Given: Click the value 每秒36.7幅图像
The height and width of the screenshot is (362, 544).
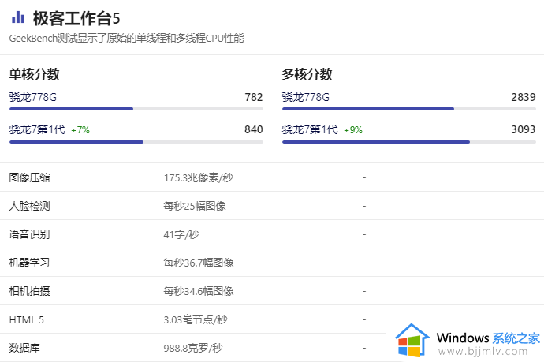Looking at the screenshot, I should click(199, 263).
